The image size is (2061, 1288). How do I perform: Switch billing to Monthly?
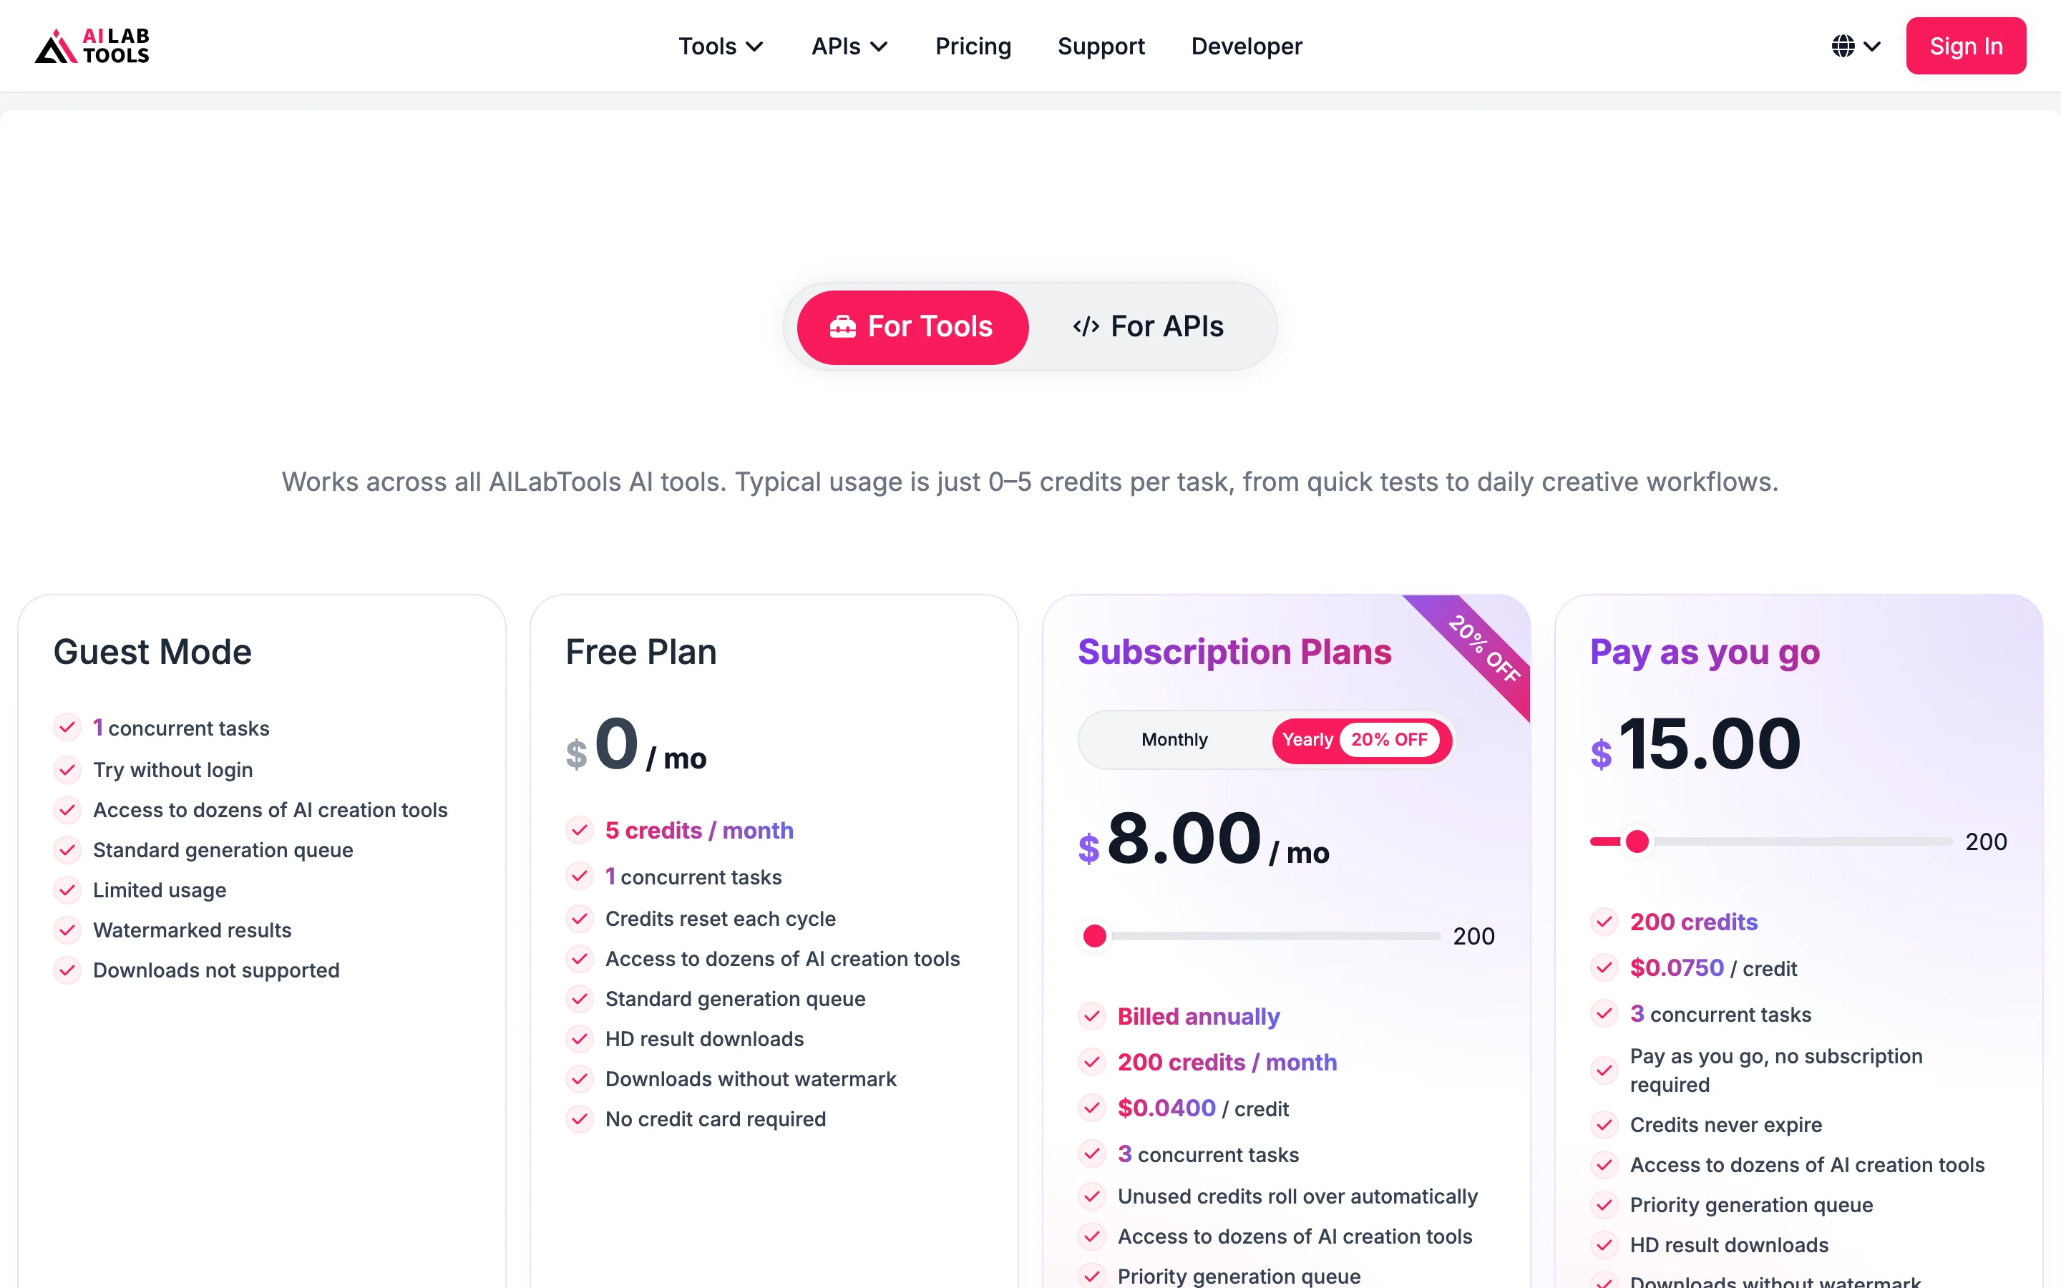tap(1174, 739)
